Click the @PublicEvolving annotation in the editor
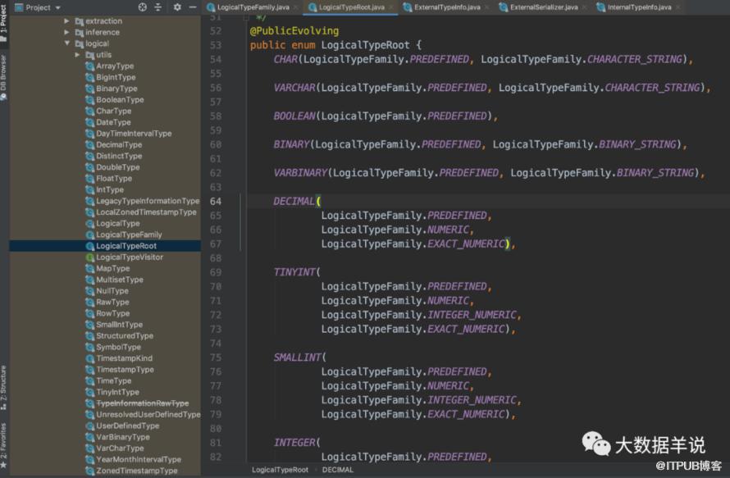Image resolution: width=730 pixels, height=478 pixels. [294, 30]
